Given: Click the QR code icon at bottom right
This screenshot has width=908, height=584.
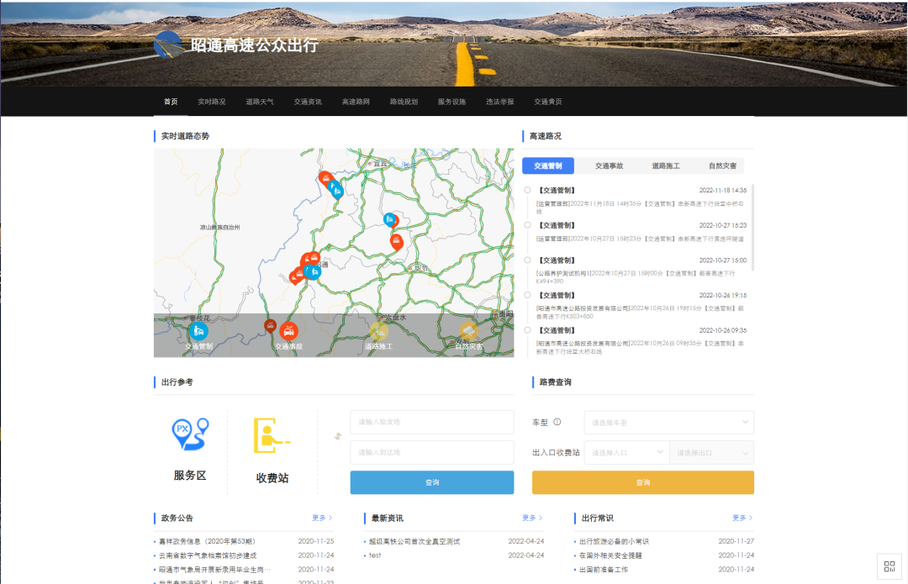Looking at the screenshot, I should [890, 566].
